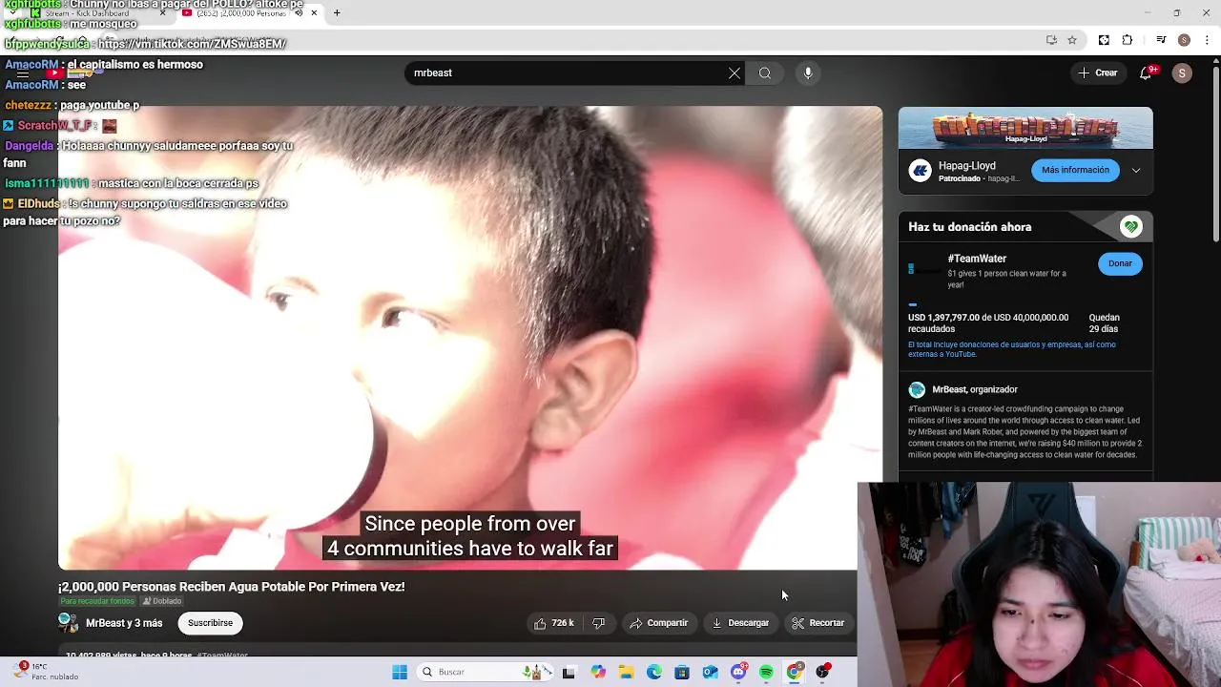Viewport: 1221px width, 687px height.
Task: Start voice search with the microphone
Action: (808, 73)
